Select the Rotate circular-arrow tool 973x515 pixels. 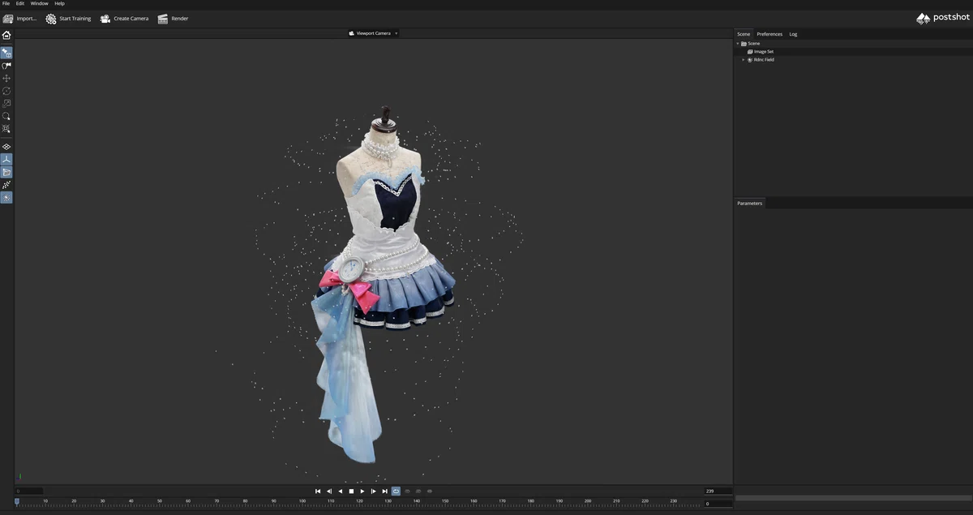click(6, 91)
